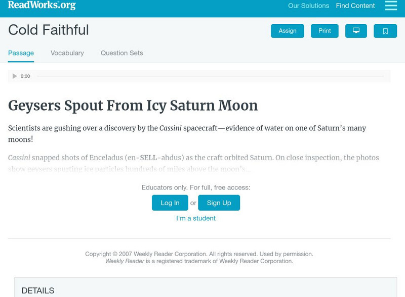
Task: Select the Passage tab
Action: [21, 53]
